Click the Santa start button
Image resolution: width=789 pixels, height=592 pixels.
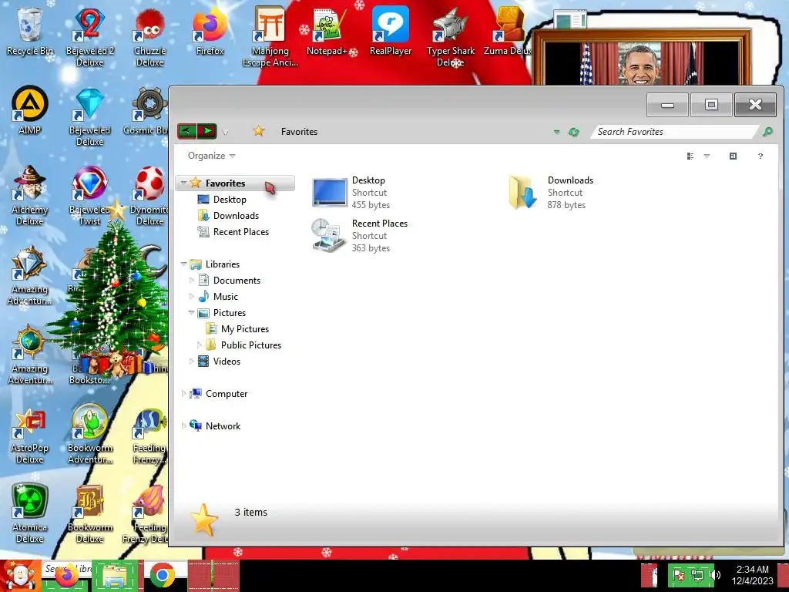20,576
